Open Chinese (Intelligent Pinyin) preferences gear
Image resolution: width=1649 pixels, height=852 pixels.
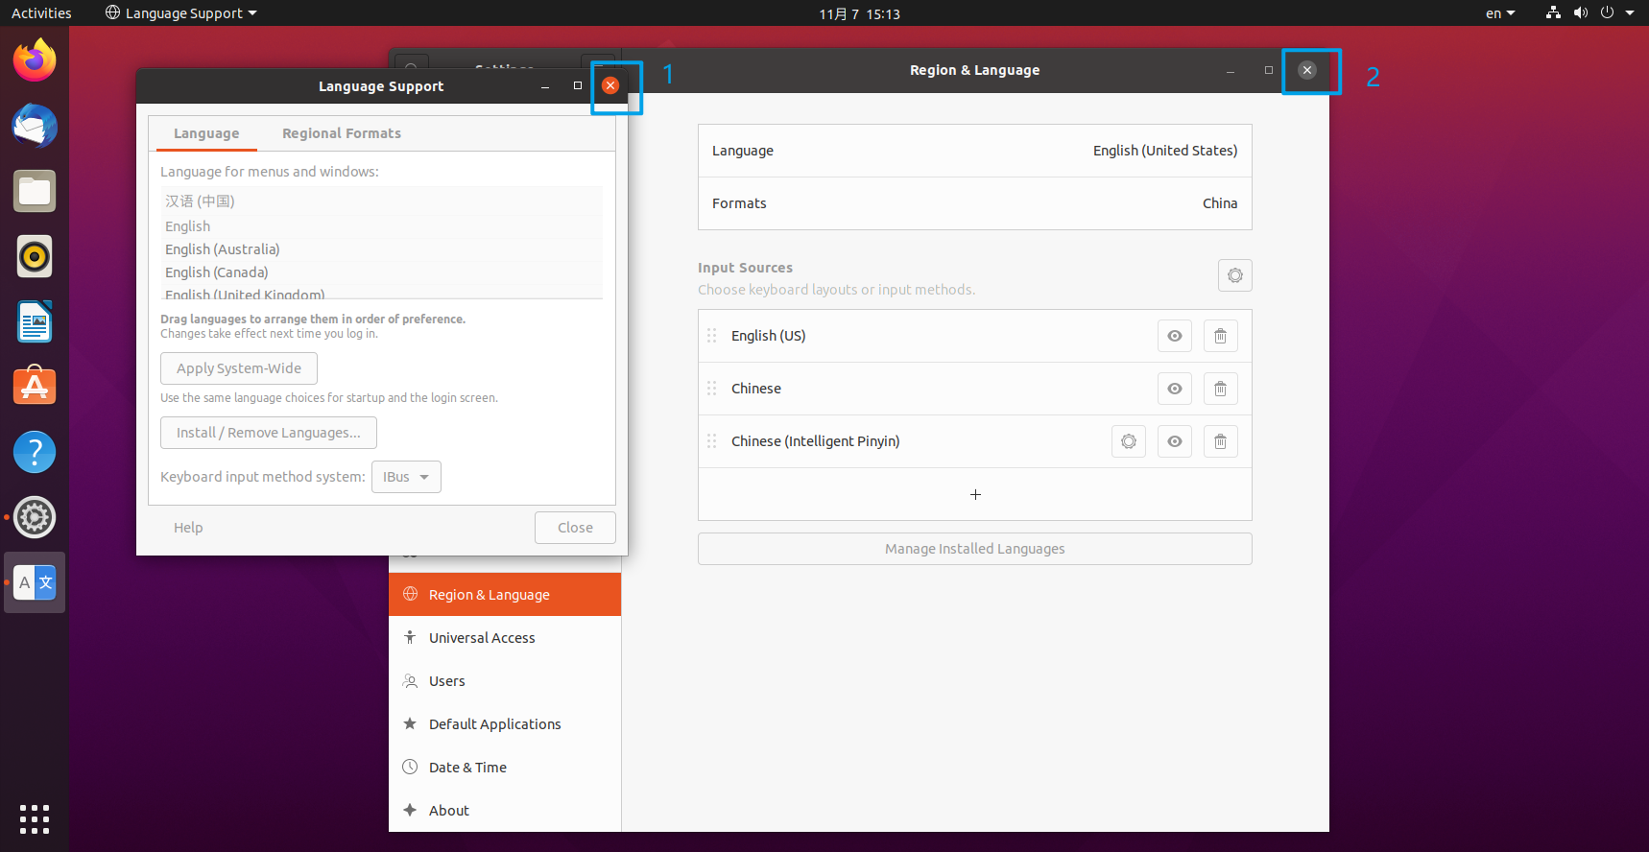click(x=1129, y=441)
